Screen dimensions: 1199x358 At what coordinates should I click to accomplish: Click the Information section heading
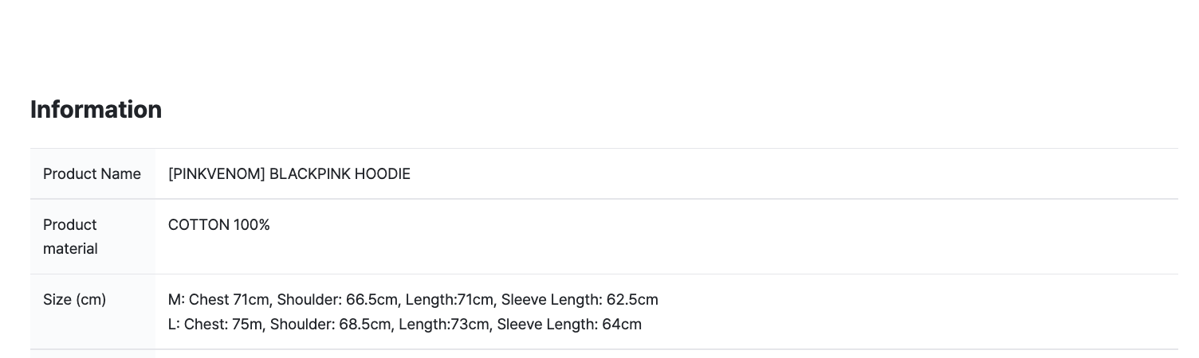[96, 109]
